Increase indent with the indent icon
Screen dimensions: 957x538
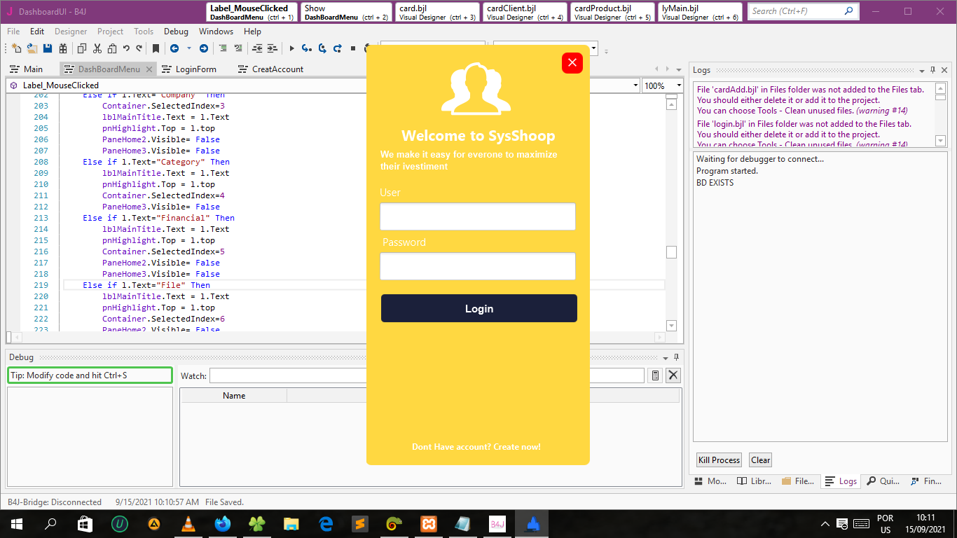click(273, 48)
